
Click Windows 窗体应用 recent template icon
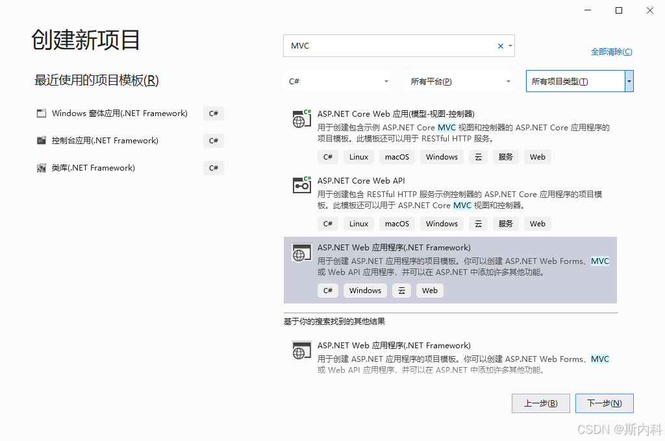(x=42, y=113)
